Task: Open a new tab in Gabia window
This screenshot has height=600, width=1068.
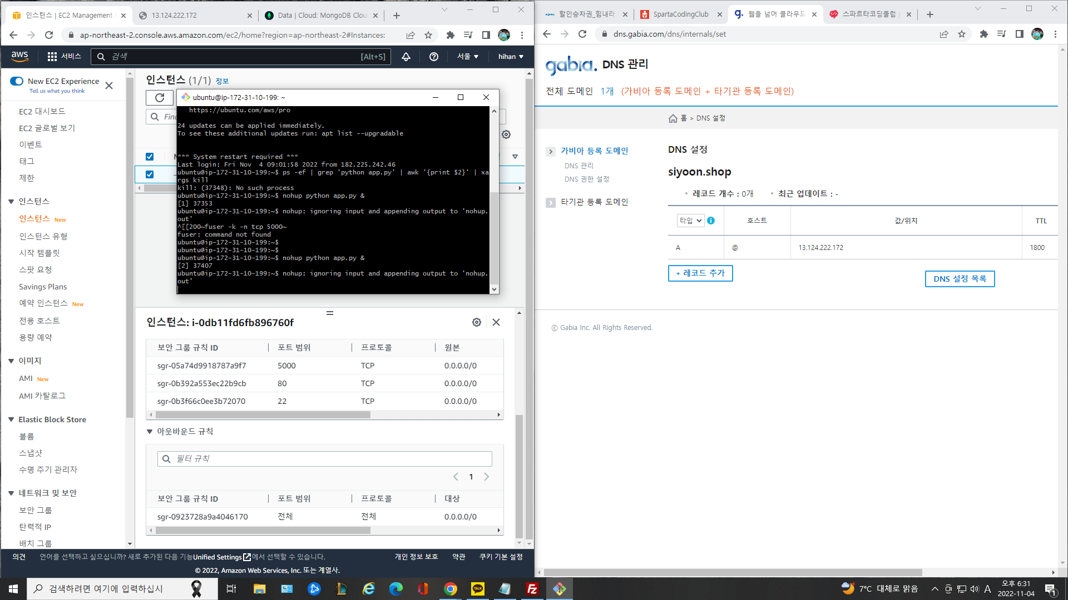Action: pyautogui.click(x=930, y=14)
